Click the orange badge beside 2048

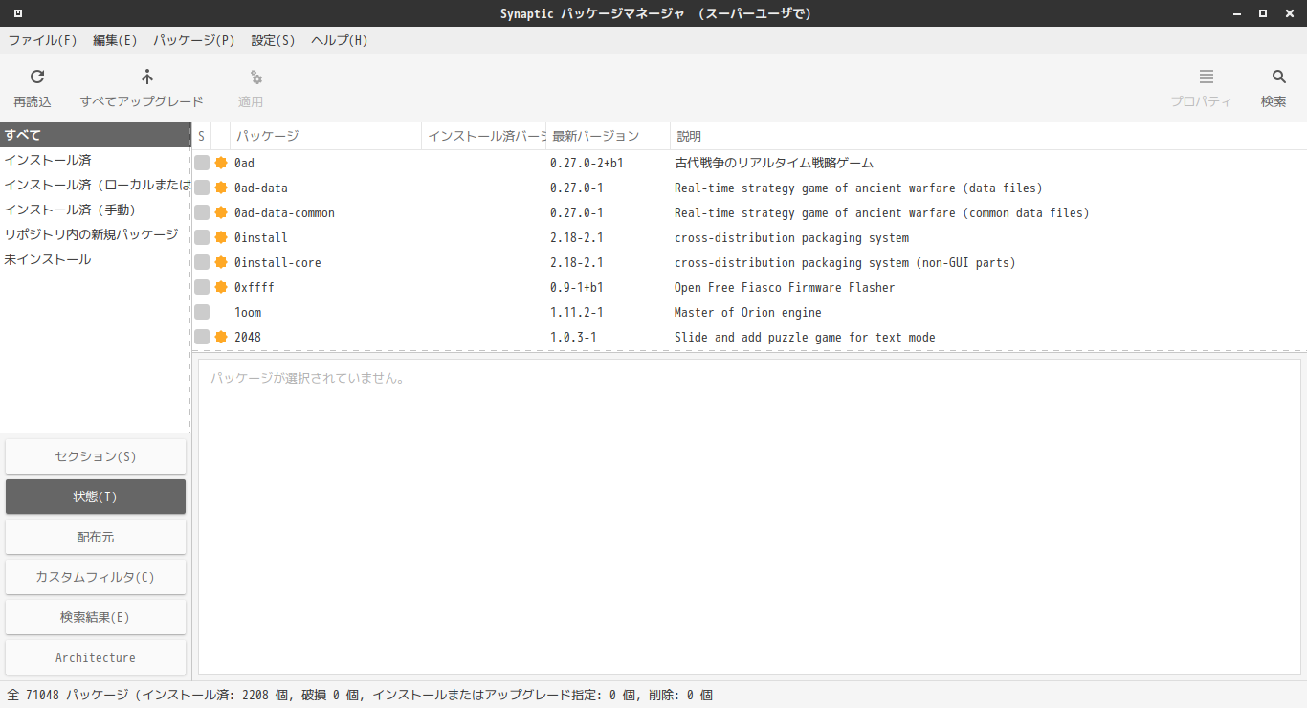tap(221, 337)
